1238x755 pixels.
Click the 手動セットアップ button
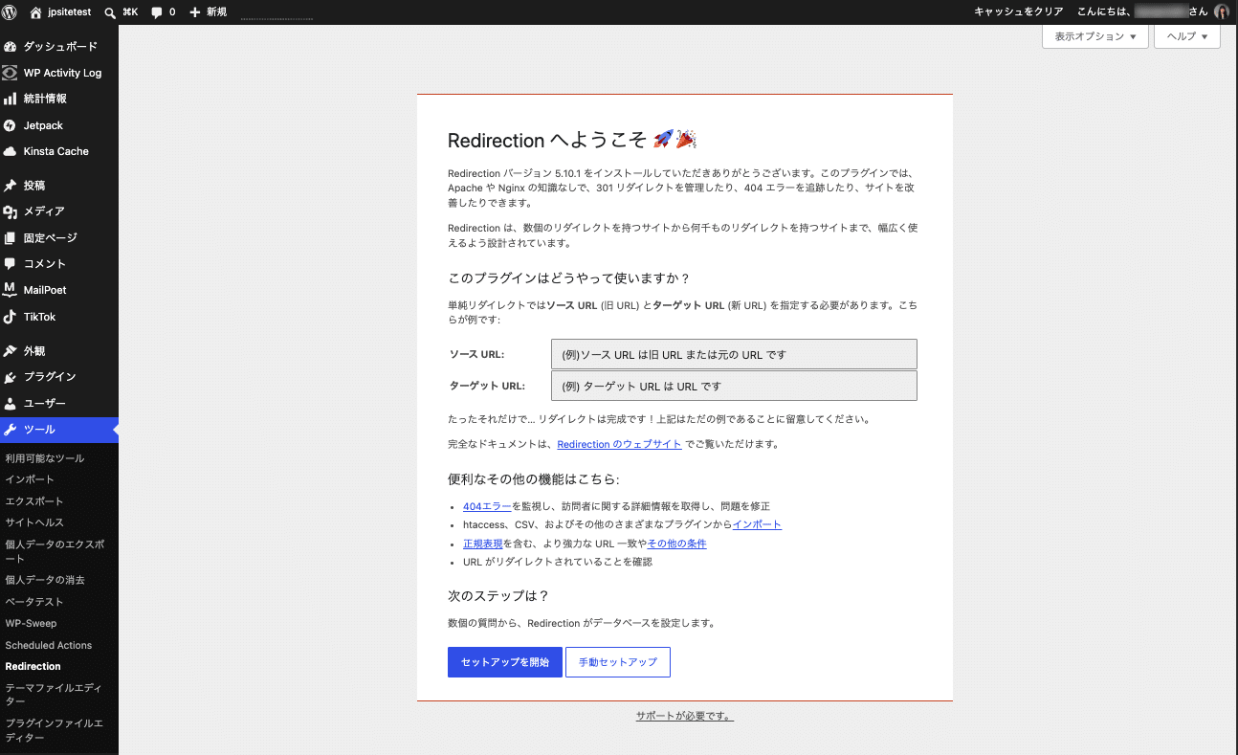(618, 662)
